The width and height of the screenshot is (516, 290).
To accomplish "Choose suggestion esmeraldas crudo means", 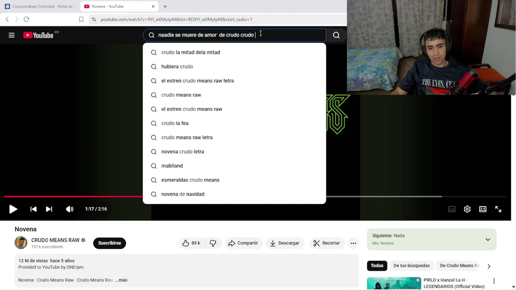I will point(234,180).
